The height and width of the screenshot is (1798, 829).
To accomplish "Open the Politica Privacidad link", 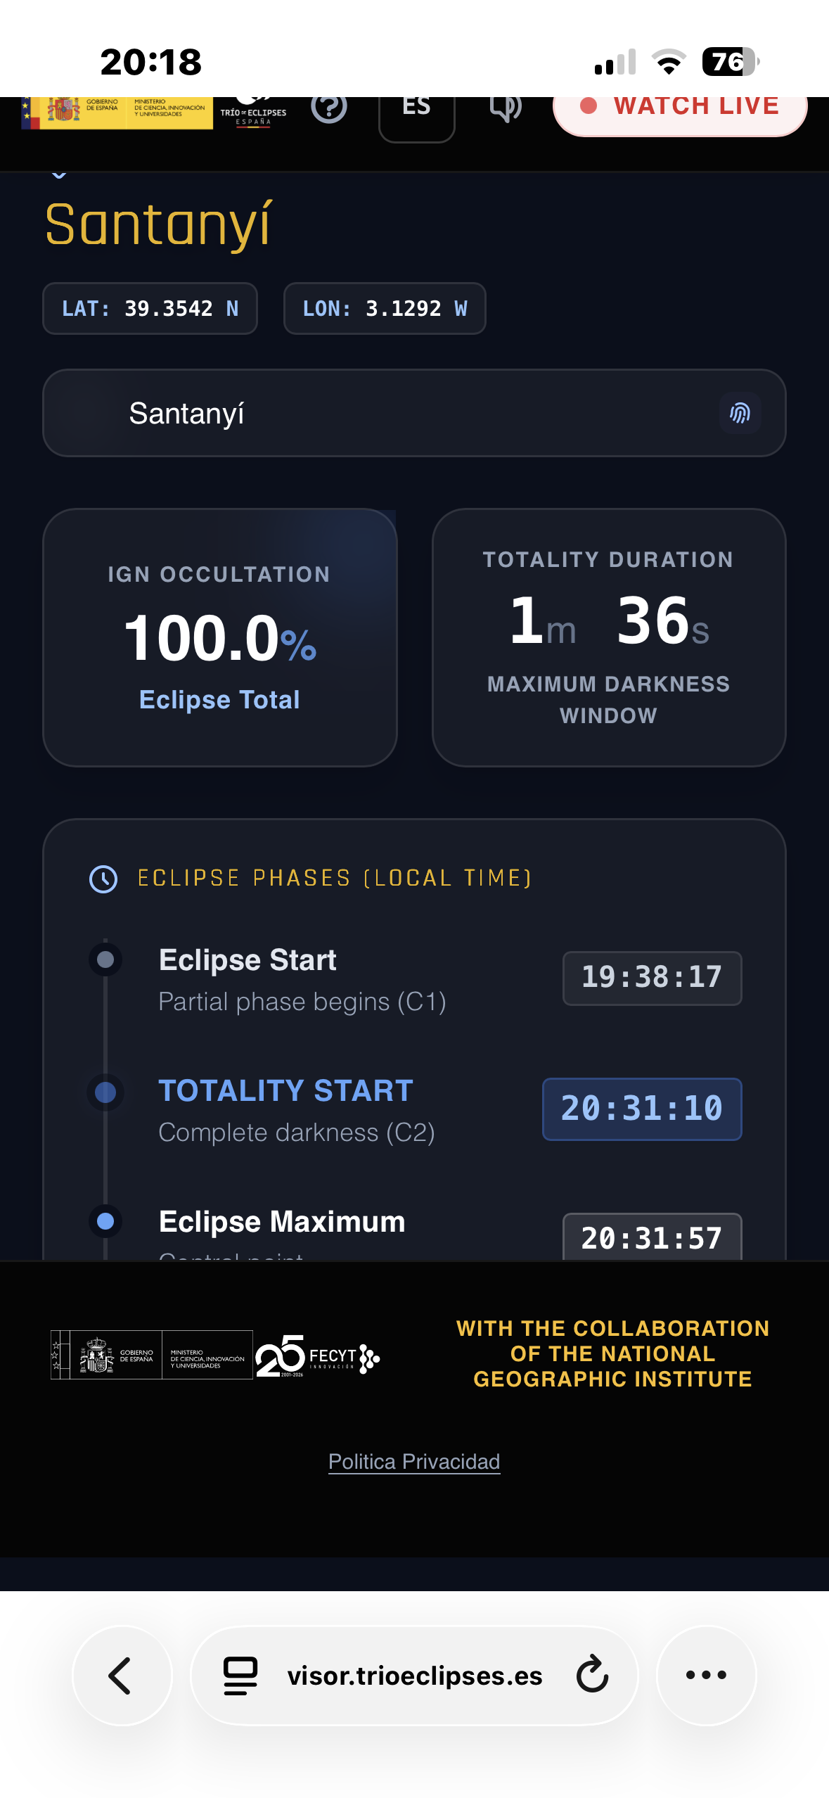I will click(414, 1461).
